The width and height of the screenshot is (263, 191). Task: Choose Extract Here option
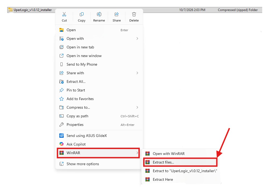181,179
